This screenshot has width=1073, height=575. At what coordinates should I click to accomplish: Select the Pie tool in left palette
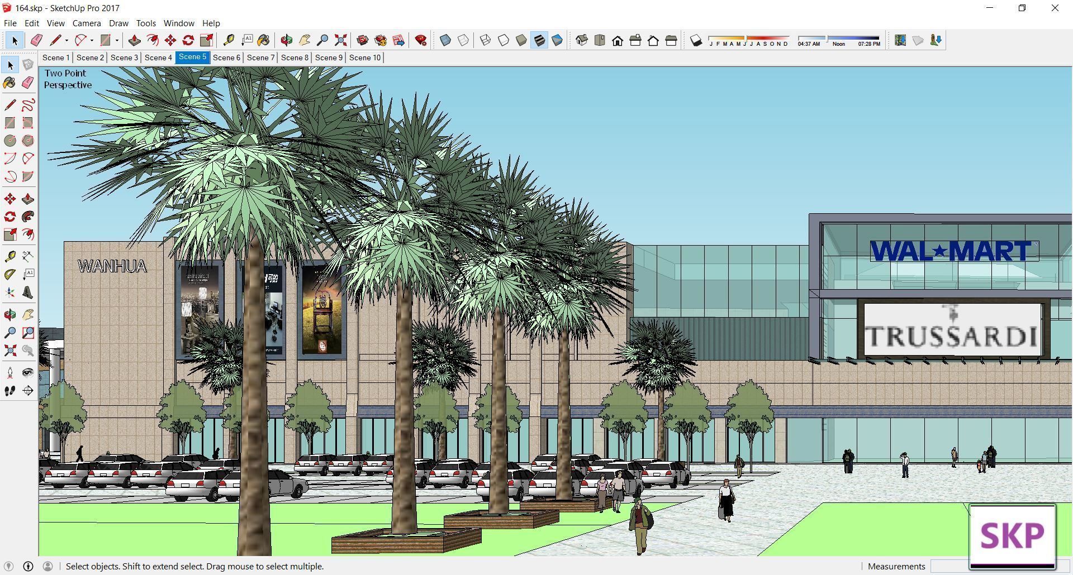pyautogui.click(x=28, y=176)
